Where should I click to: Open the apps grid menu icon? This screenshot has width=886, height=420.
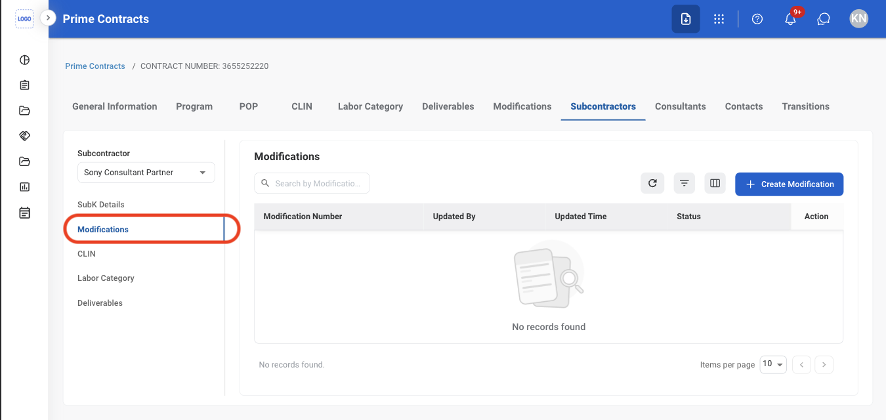tap(719, 19)
